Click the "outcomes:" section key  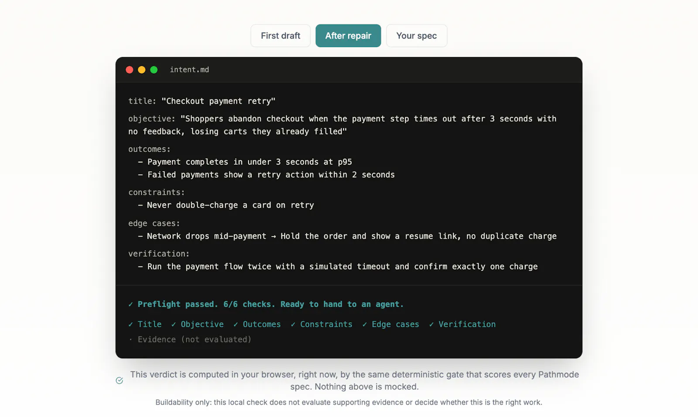coord(149,149)
